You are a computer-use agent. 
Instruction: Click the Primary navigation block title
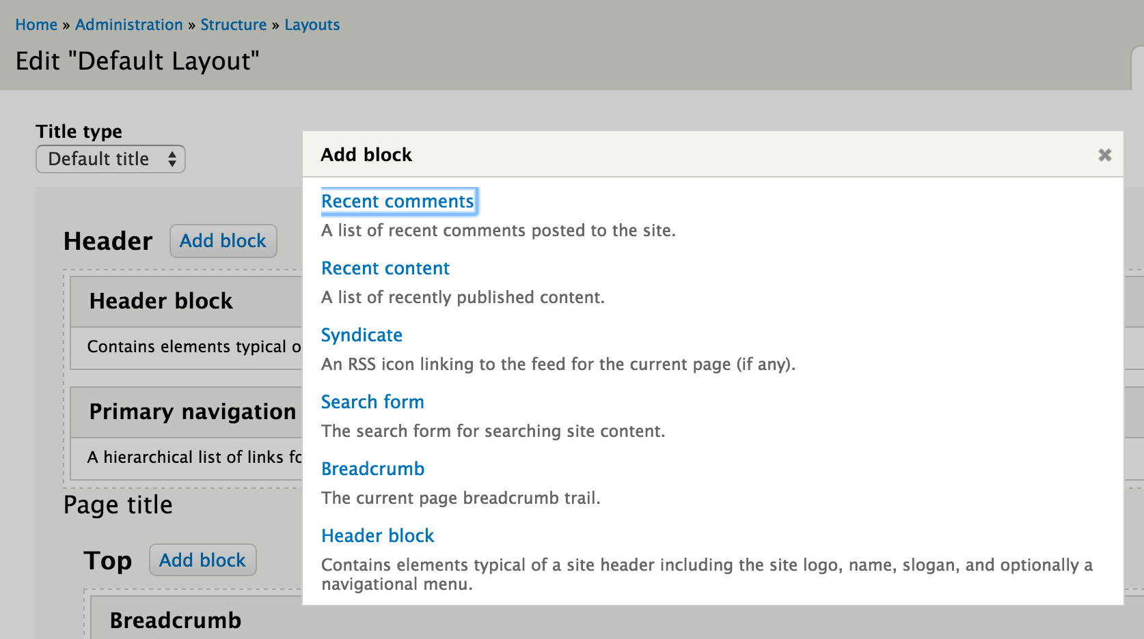[193, 412]
